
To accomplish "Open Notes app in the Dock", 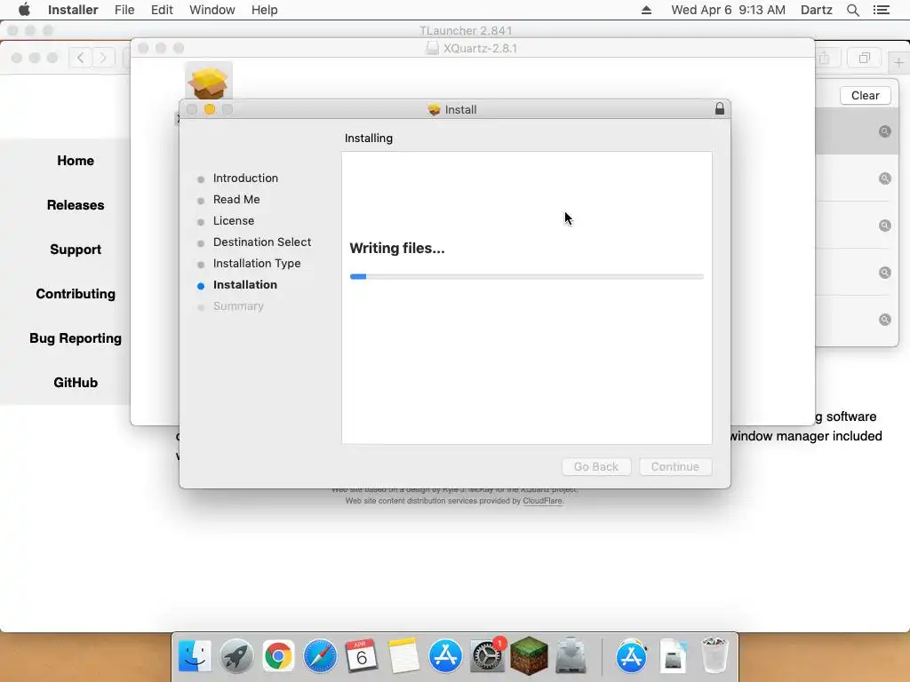I will (x=403, y=656).
